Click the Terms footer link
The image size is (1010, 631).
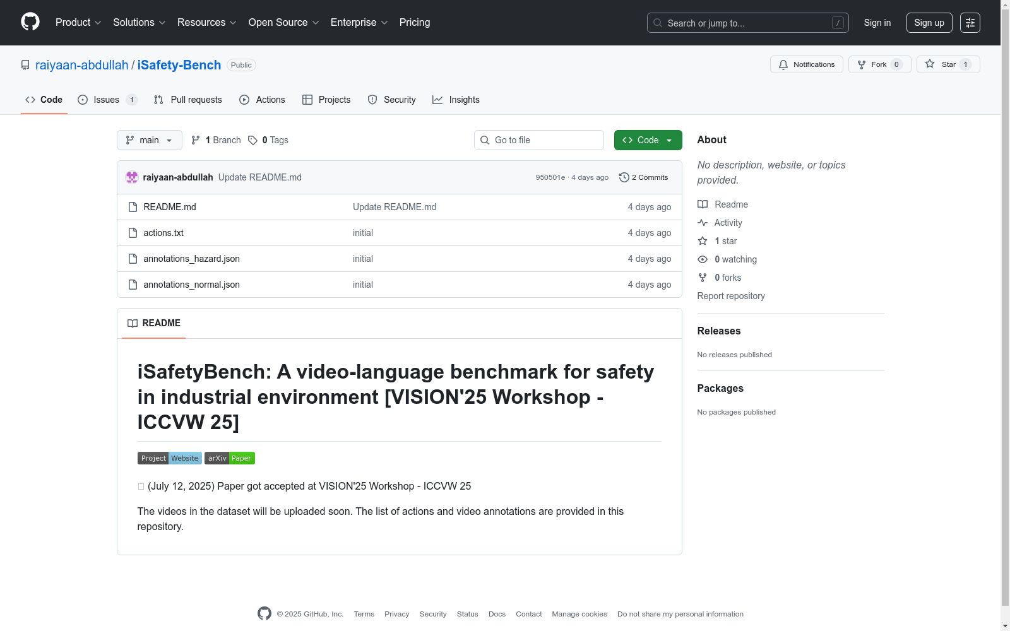click(364, 614)
